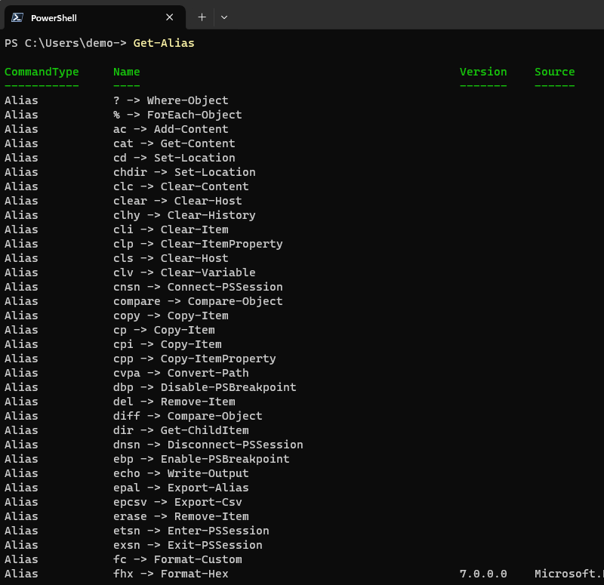Click the "? -> Where-Object" alias entry
604x585 pixels.
pos(171,100)
